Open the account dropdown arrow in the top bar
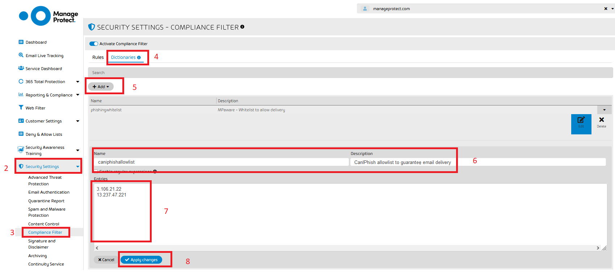The height and width of the screenshot is (272, 615). point(612,9)
